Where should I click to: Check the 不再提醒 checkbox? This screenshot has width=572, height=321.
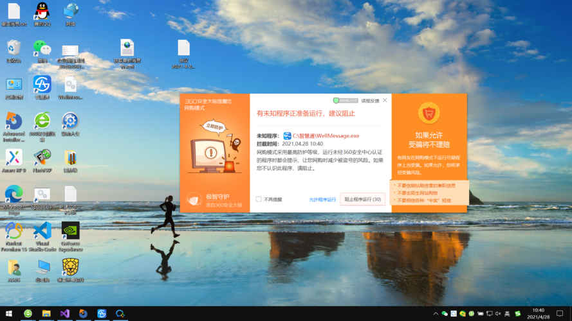(x=259, y=200)
